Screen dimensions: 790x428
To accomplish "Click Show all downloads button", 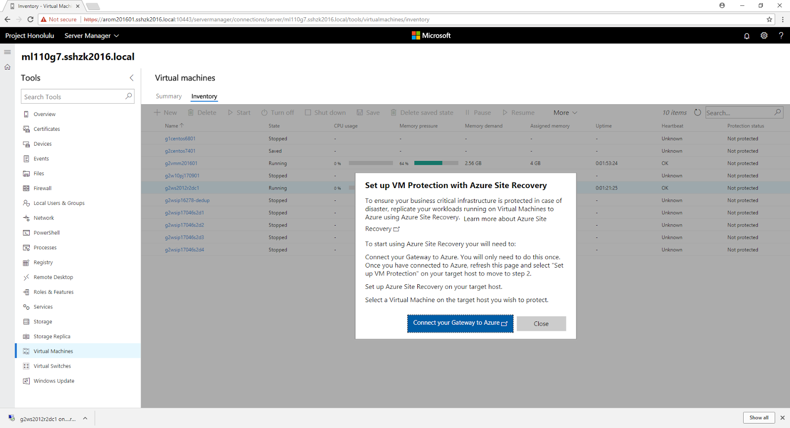I will (x=759, y=418).
